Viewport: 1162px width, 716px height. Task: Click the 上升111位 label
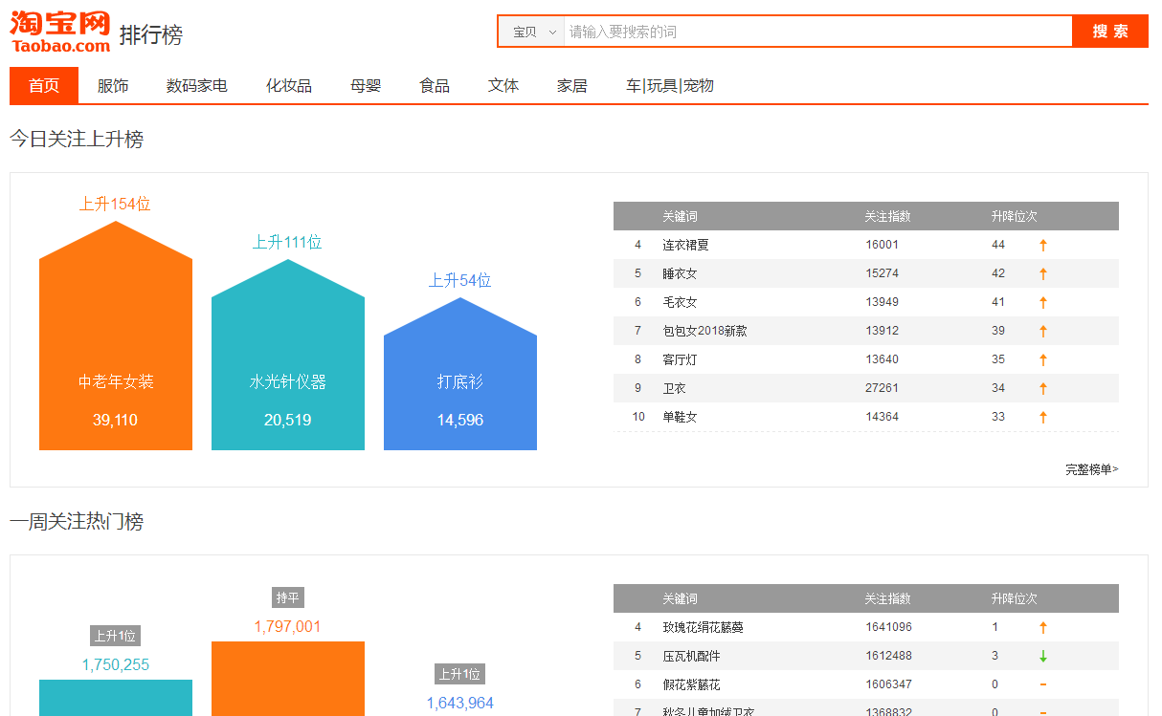click(x=287, y=242)
